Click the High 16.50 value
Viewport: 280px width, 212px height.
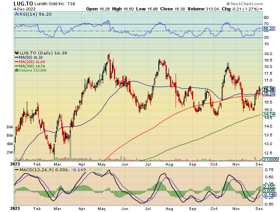point(123,9)
